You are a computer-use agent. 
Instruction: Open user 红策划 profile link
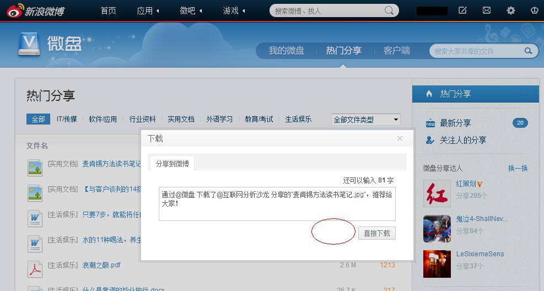466,184
